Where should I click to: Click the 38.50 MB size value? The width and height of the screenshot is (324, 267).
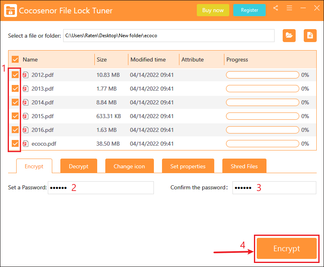108,144
